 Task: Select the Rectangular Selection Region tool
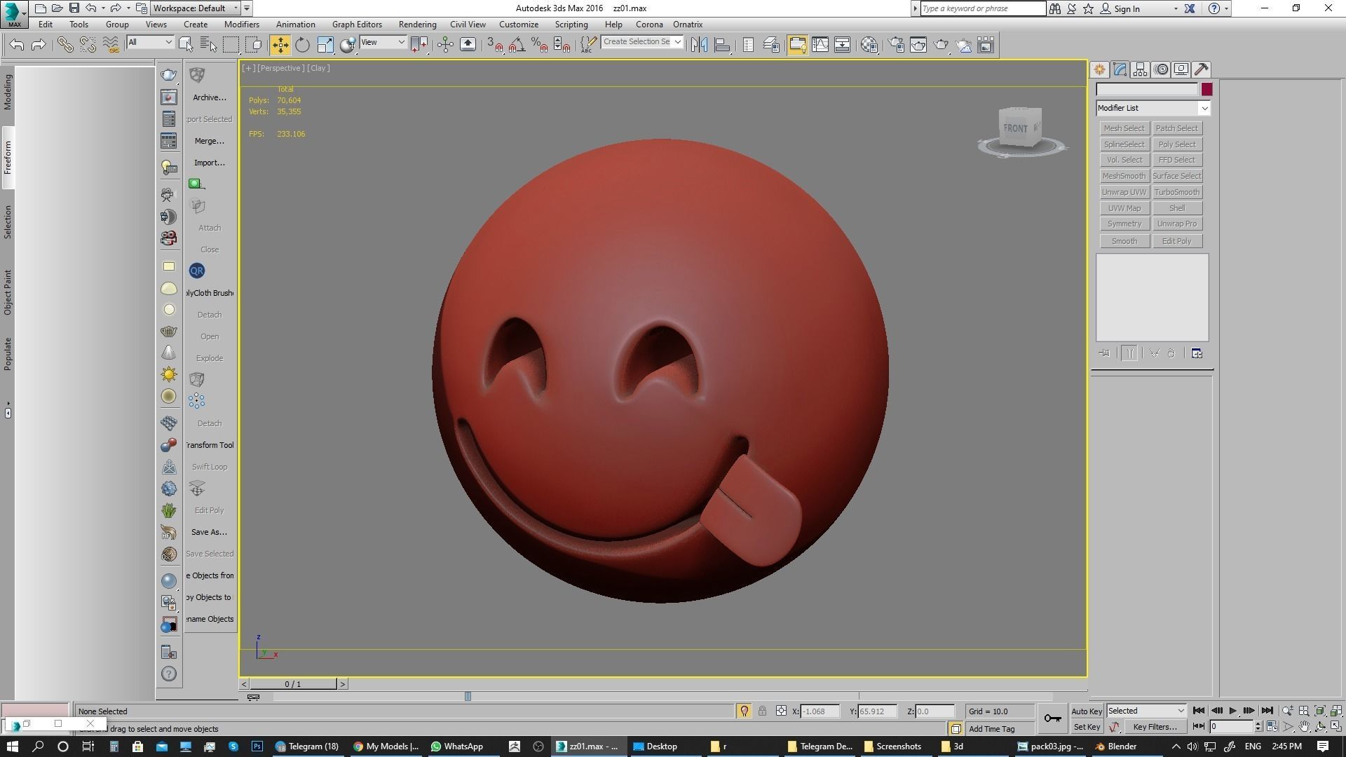click(x=231, y=45)
